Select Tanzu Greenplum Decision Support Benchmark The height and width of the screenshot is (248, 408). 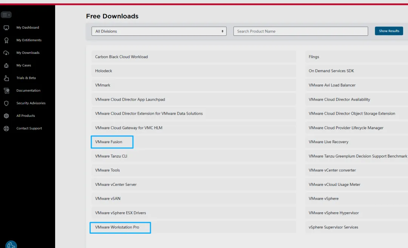(x=357, y=156)
